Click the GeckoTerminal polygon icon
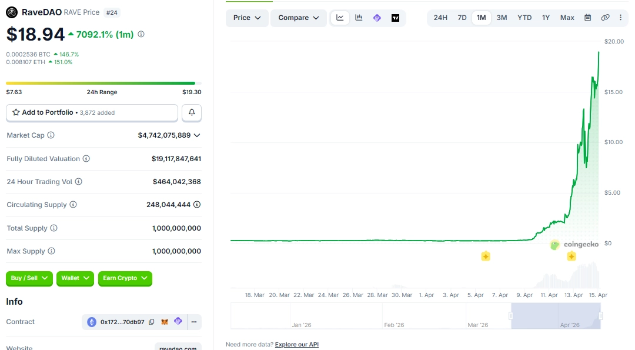The width and height of the screenshot is (635, 350). point(377,17)
